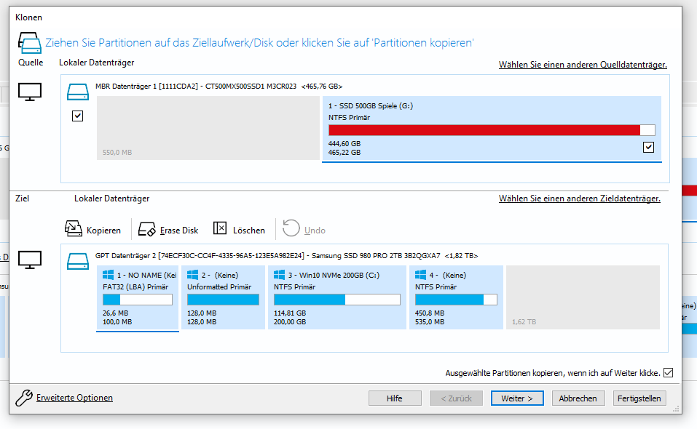Click Windows logo on partition 2 Unformatted

pyautogui.click(x=192, y=275)
